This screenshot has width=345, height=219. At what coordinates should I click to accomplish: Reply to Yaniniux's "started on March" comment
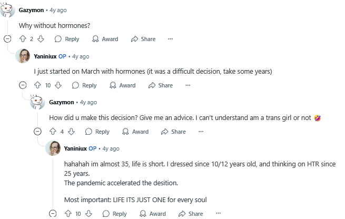(84, 85)
